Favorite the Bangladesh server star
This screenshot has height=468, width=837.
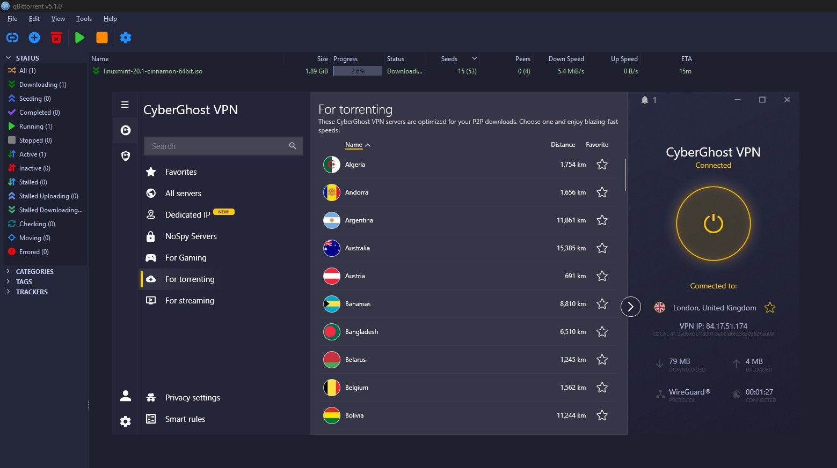click(x=602, y=332)
